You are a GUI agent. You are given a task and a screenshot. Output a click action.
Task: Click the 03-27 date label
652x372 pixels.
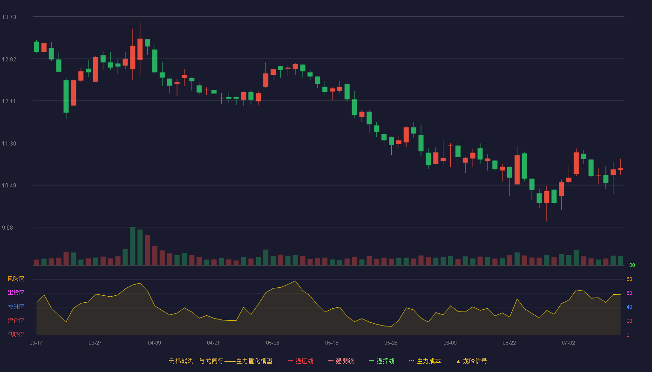click(x=95, y=343)
